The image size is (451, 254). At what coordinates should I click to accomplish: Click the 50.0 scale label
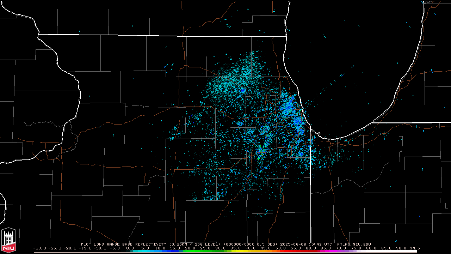point(281,248)
